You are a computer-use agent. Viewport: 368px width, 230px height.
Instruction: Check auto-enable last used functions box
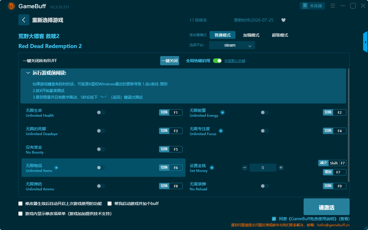(x=20, y=204)
